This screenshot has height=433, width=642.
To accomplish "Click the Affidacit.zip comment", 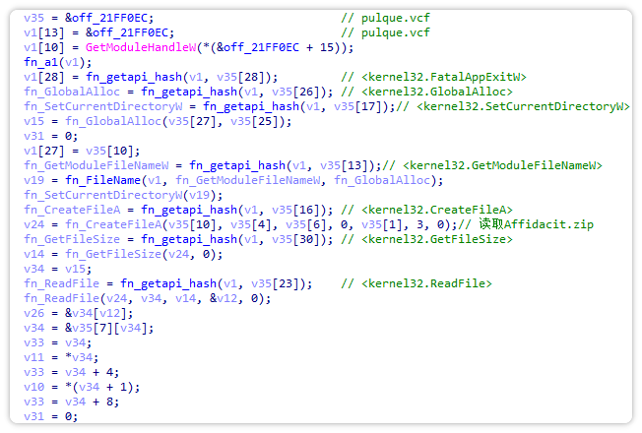I will pyautogui.click(x=526, y=224).
